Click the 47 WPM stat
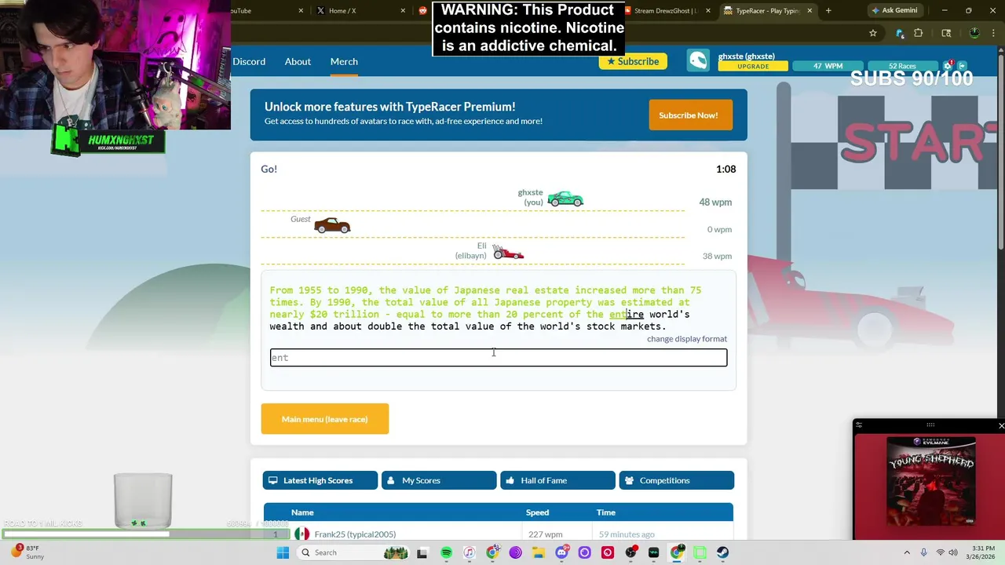Image resolution: width=1005 pixels, height=565 pixels. click(828, 66)
